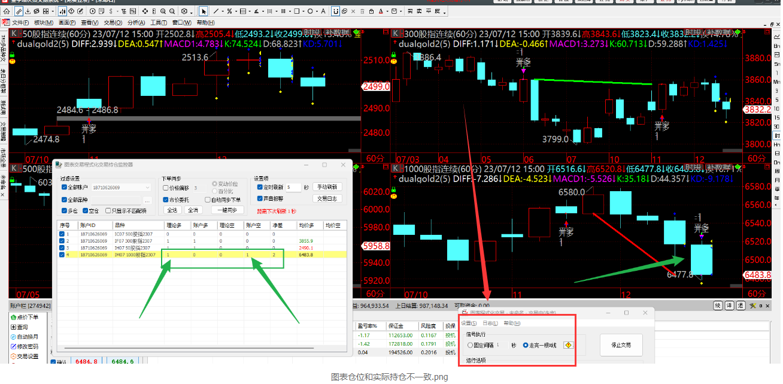Click the 全选 button

point(172,210)
